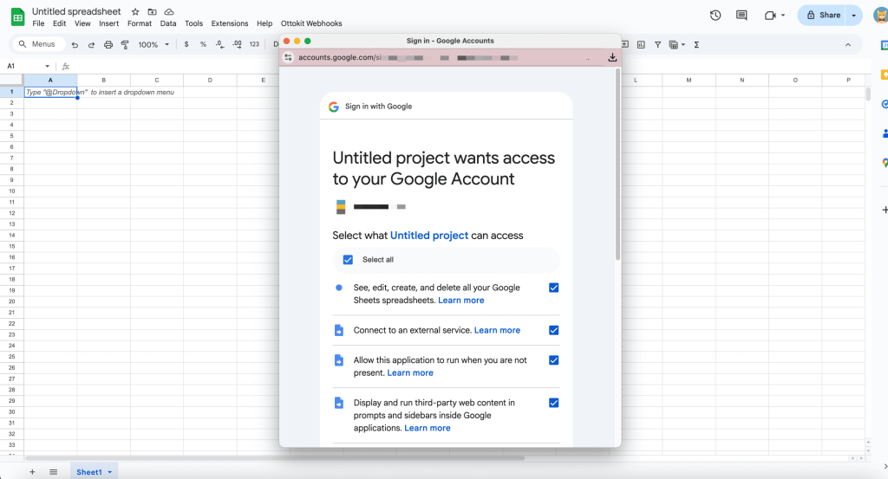
Task: Open the Extensions menu
Action: [229, 23]
